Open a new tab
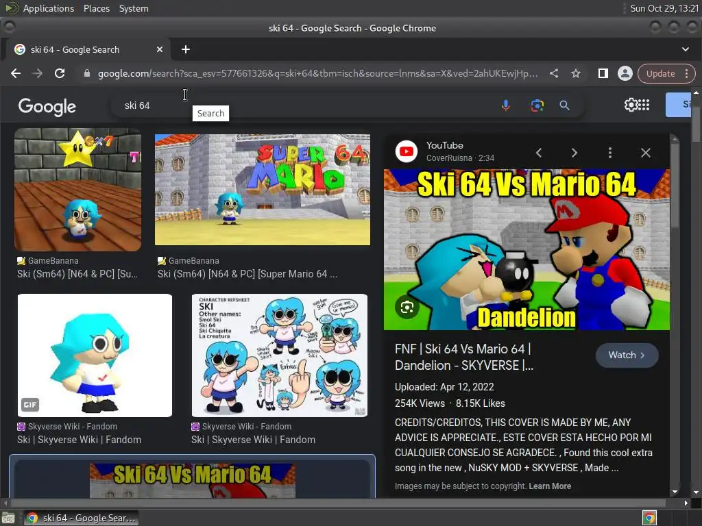Image resolution: width=702 pixels, height=526 pixels. [186, 49]
